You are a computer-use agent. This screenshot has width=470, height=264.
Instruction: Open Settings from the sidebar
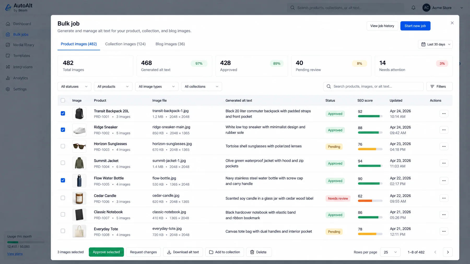tap(20, 89)
